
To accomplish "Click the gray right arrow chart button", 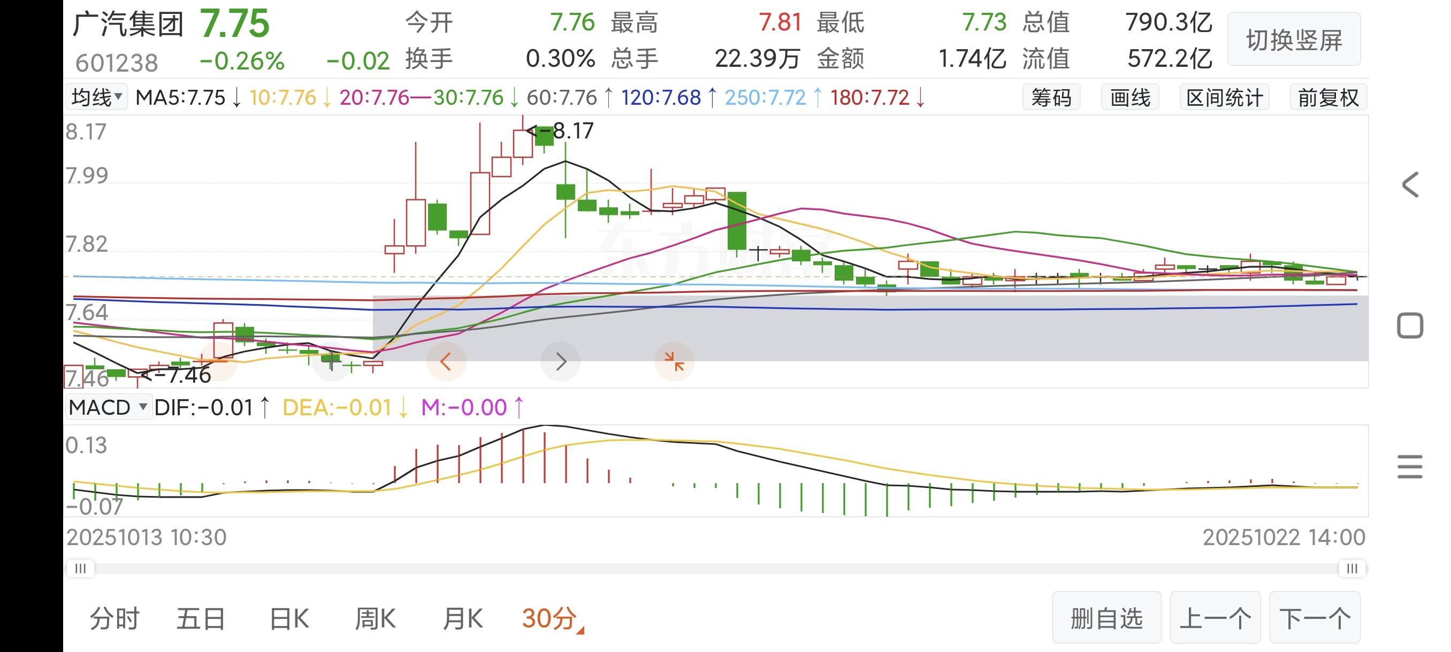I will click(561, 361).
